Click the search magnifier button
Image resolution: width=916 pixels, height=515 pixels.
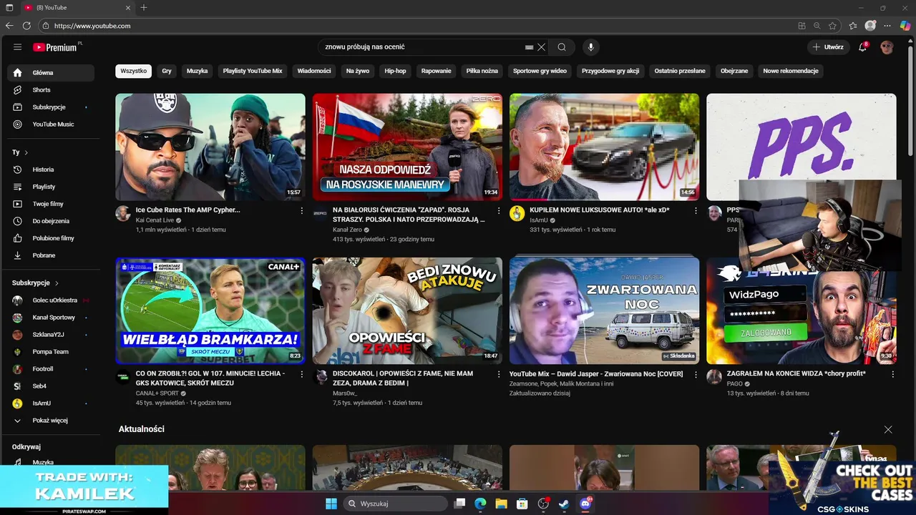[x=562, y=47]
